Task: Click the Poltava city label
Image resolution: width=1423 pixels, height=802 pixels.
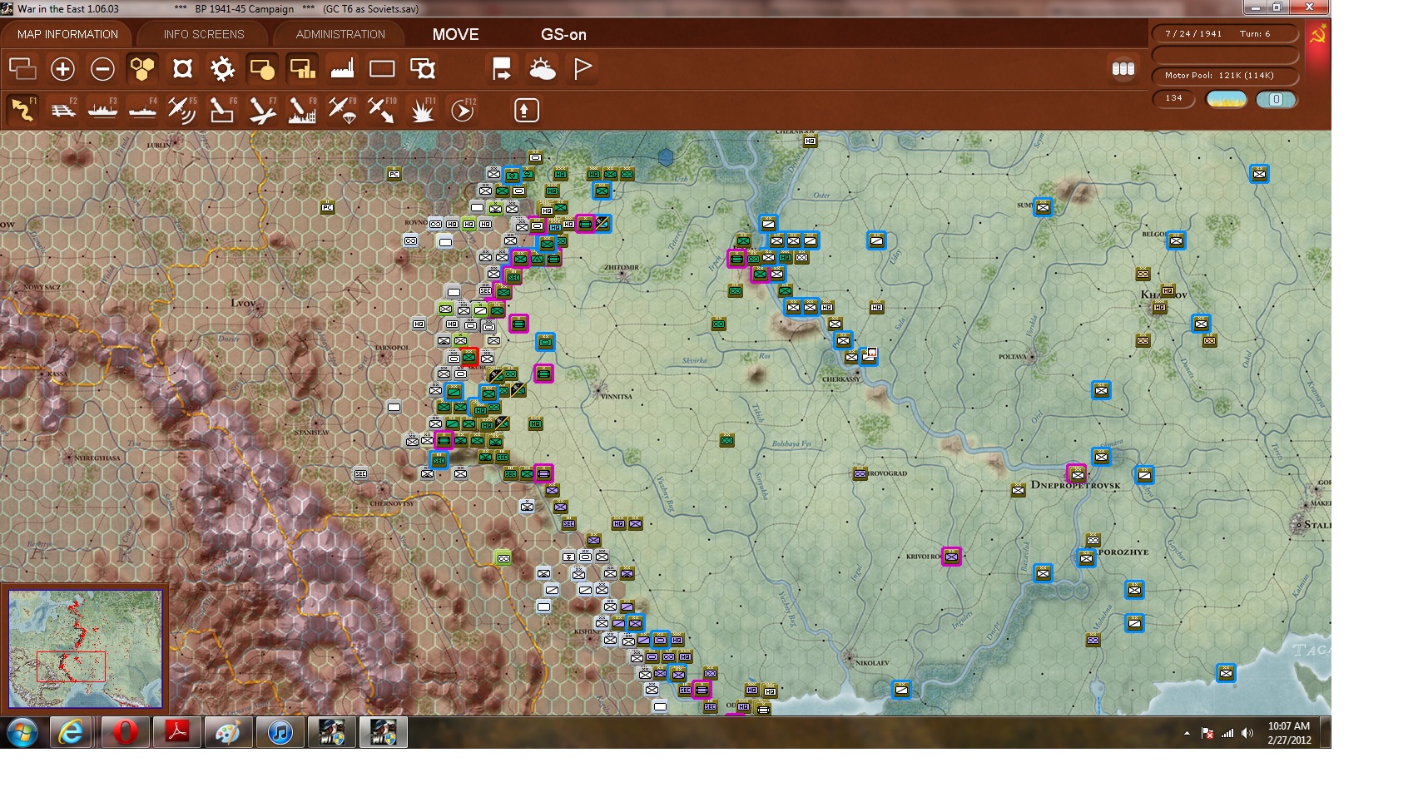Action: [1013, 357]
